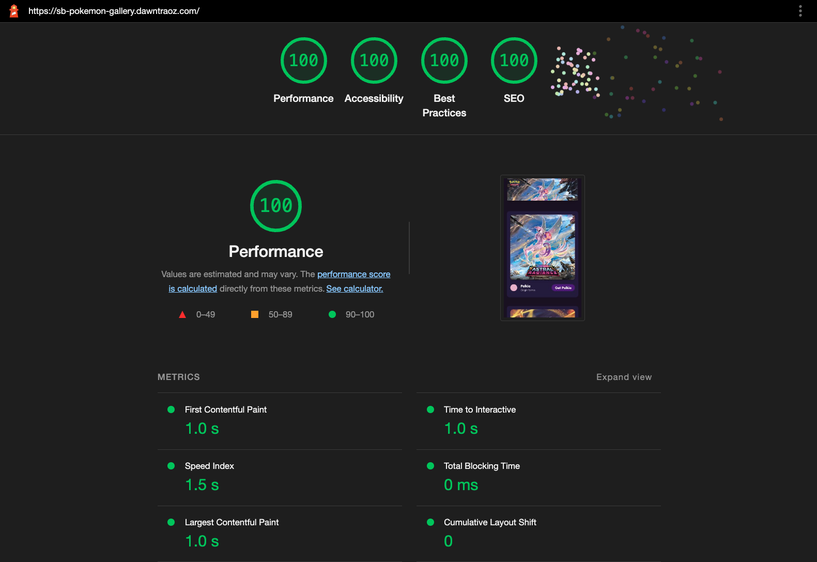Click the green dot beside Total Blocking Time
The width and height of the screenshot is (817, 562).
(x=430, y=466)
